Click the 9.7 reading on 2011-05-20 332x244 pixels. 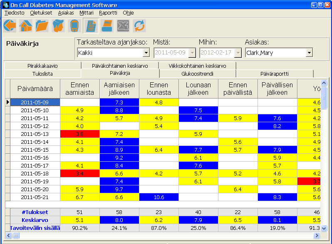point(119,190)
